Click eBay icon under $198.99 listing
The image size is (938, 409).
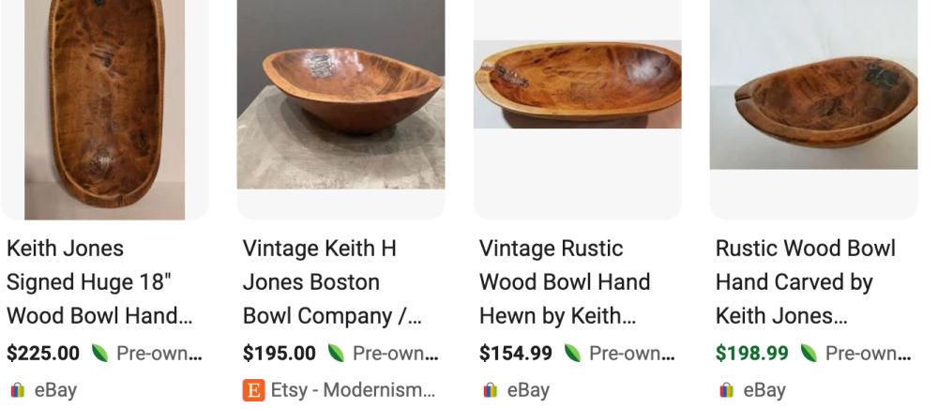(x=726, y=390)
